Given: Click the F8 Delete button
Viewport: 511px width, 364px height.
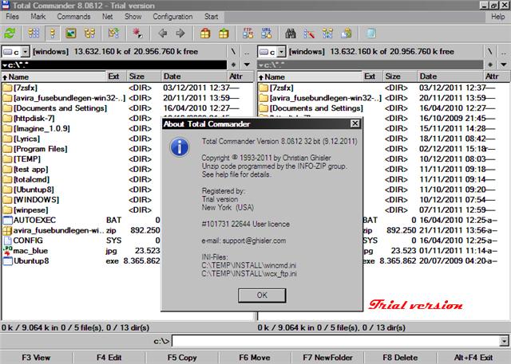Looking at the screenshot, I should tap(400, 358).
